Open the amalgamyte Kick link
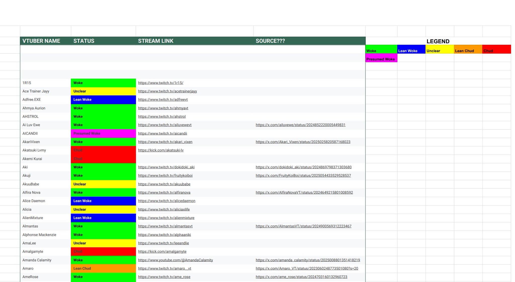The image size is (515, 282). tap(162, 252)
